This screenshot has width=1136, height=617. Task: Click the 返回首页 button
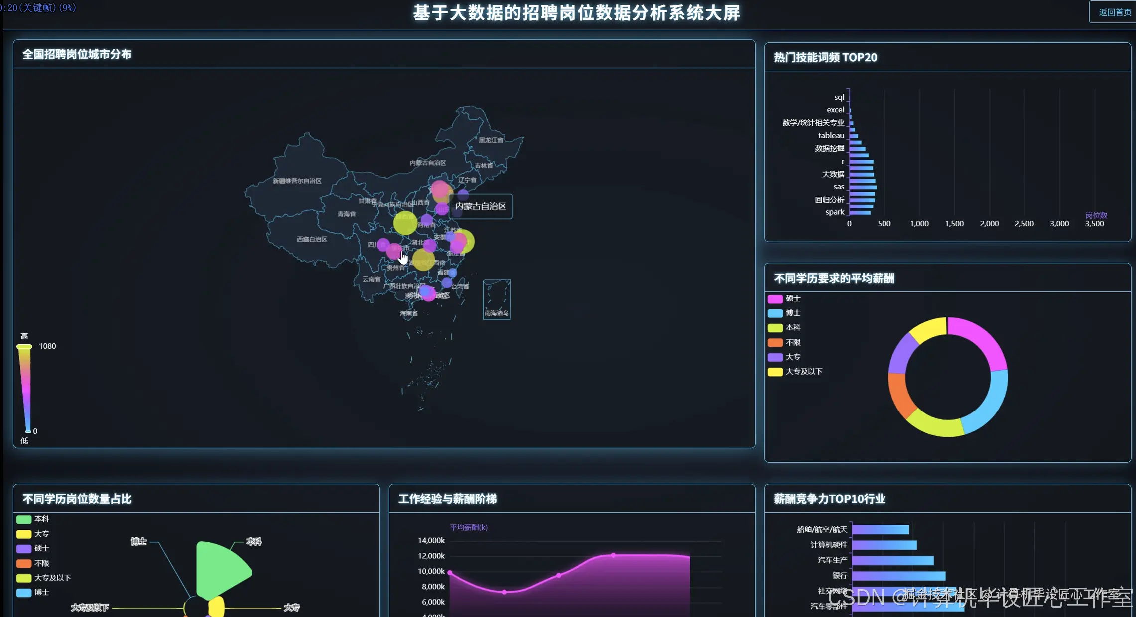coord(1114,12)
